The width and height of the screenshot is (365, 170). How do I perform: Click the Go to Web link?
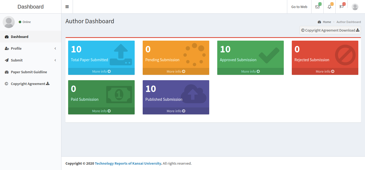299,7
